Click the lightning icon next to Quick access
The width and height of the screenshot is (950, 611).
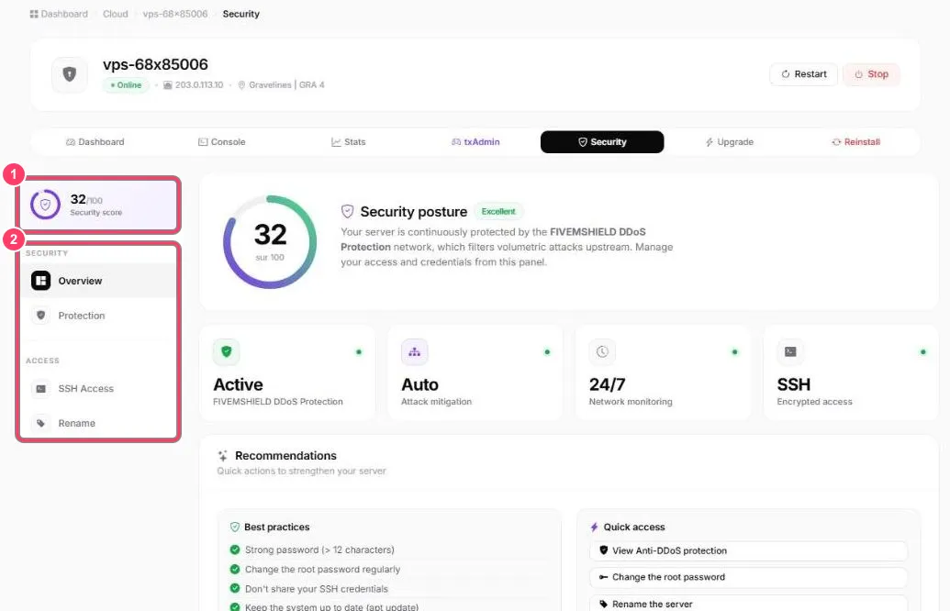[595, 528]
